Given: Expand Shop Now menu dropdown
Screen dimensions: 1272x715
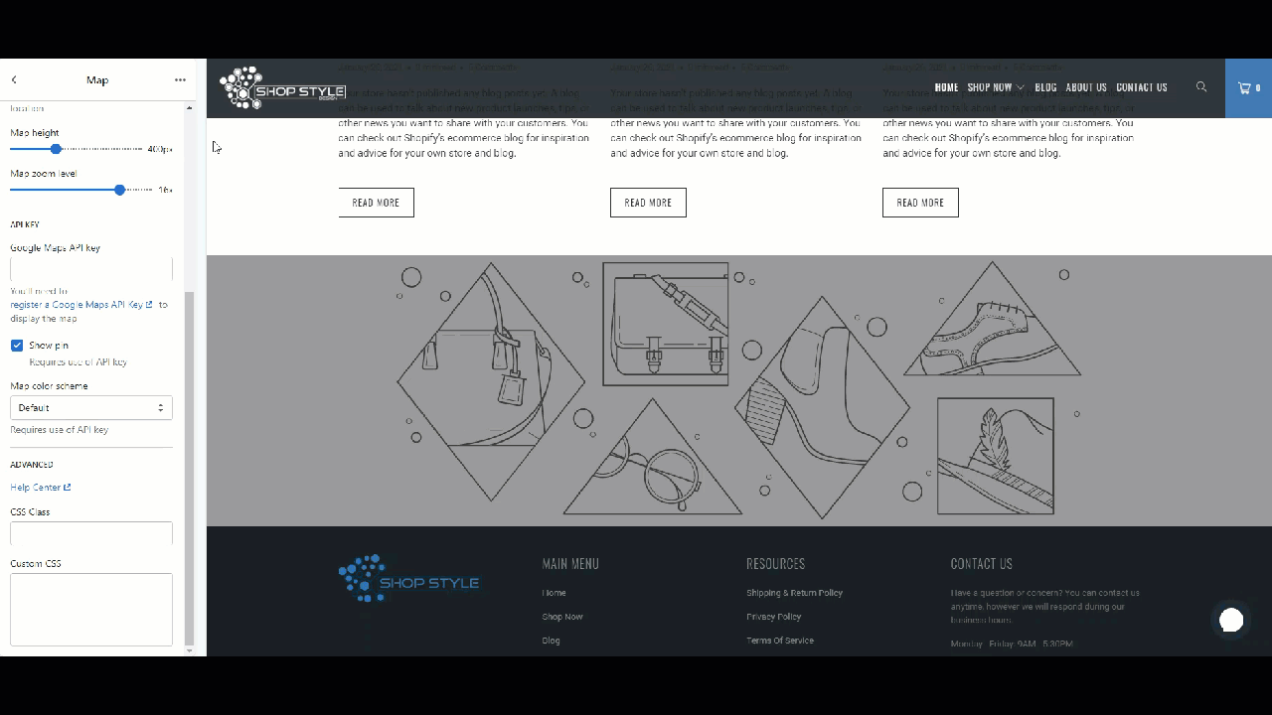Looking at the screenshot, I should 995,87.
